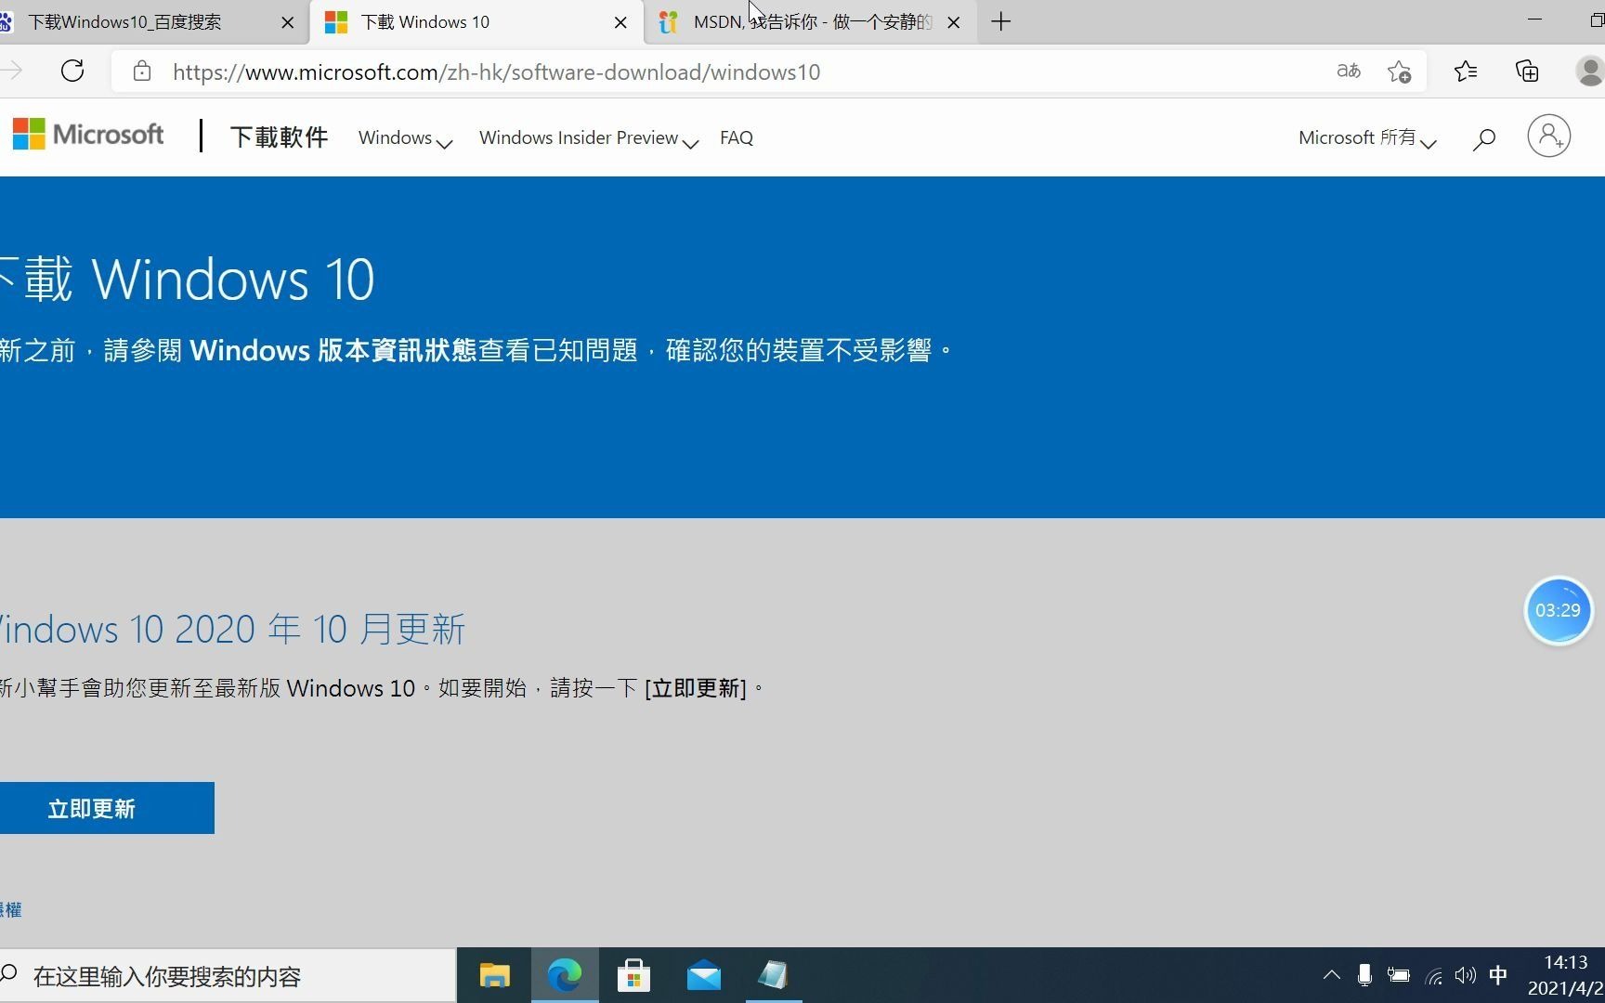Click the microphone tray icon
The height and width of the screenshot is (1003, 1605).
(x=1364, y=975)
